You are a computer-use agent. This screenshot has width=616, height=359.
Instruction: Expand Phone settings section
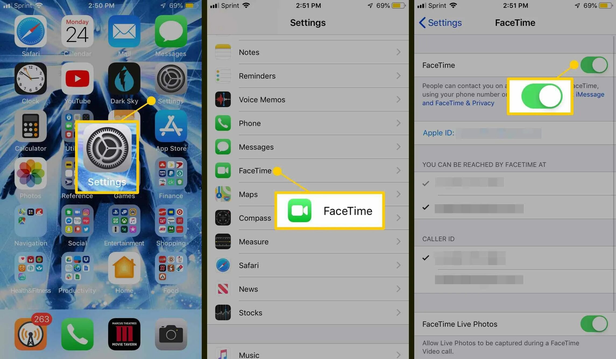307,123
